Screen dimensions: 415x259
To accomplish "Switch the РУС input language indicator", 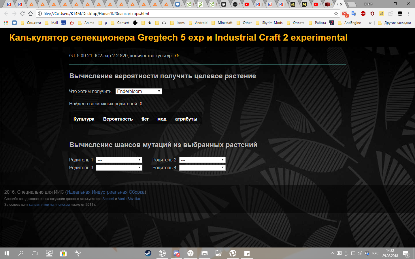I will tap(375, 253).
